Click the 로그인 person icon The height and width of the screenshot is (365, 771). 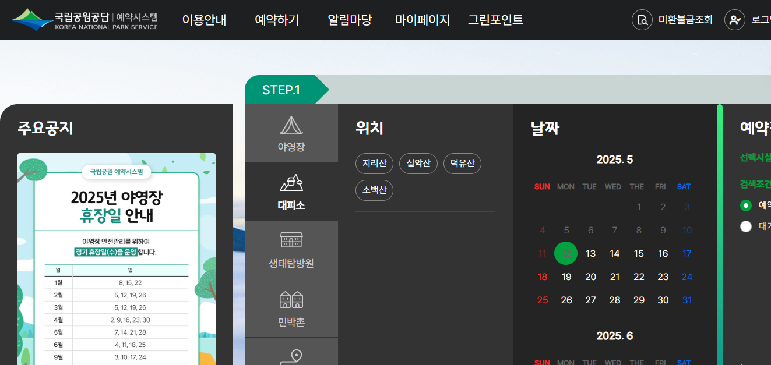click(x=734, y=20)
